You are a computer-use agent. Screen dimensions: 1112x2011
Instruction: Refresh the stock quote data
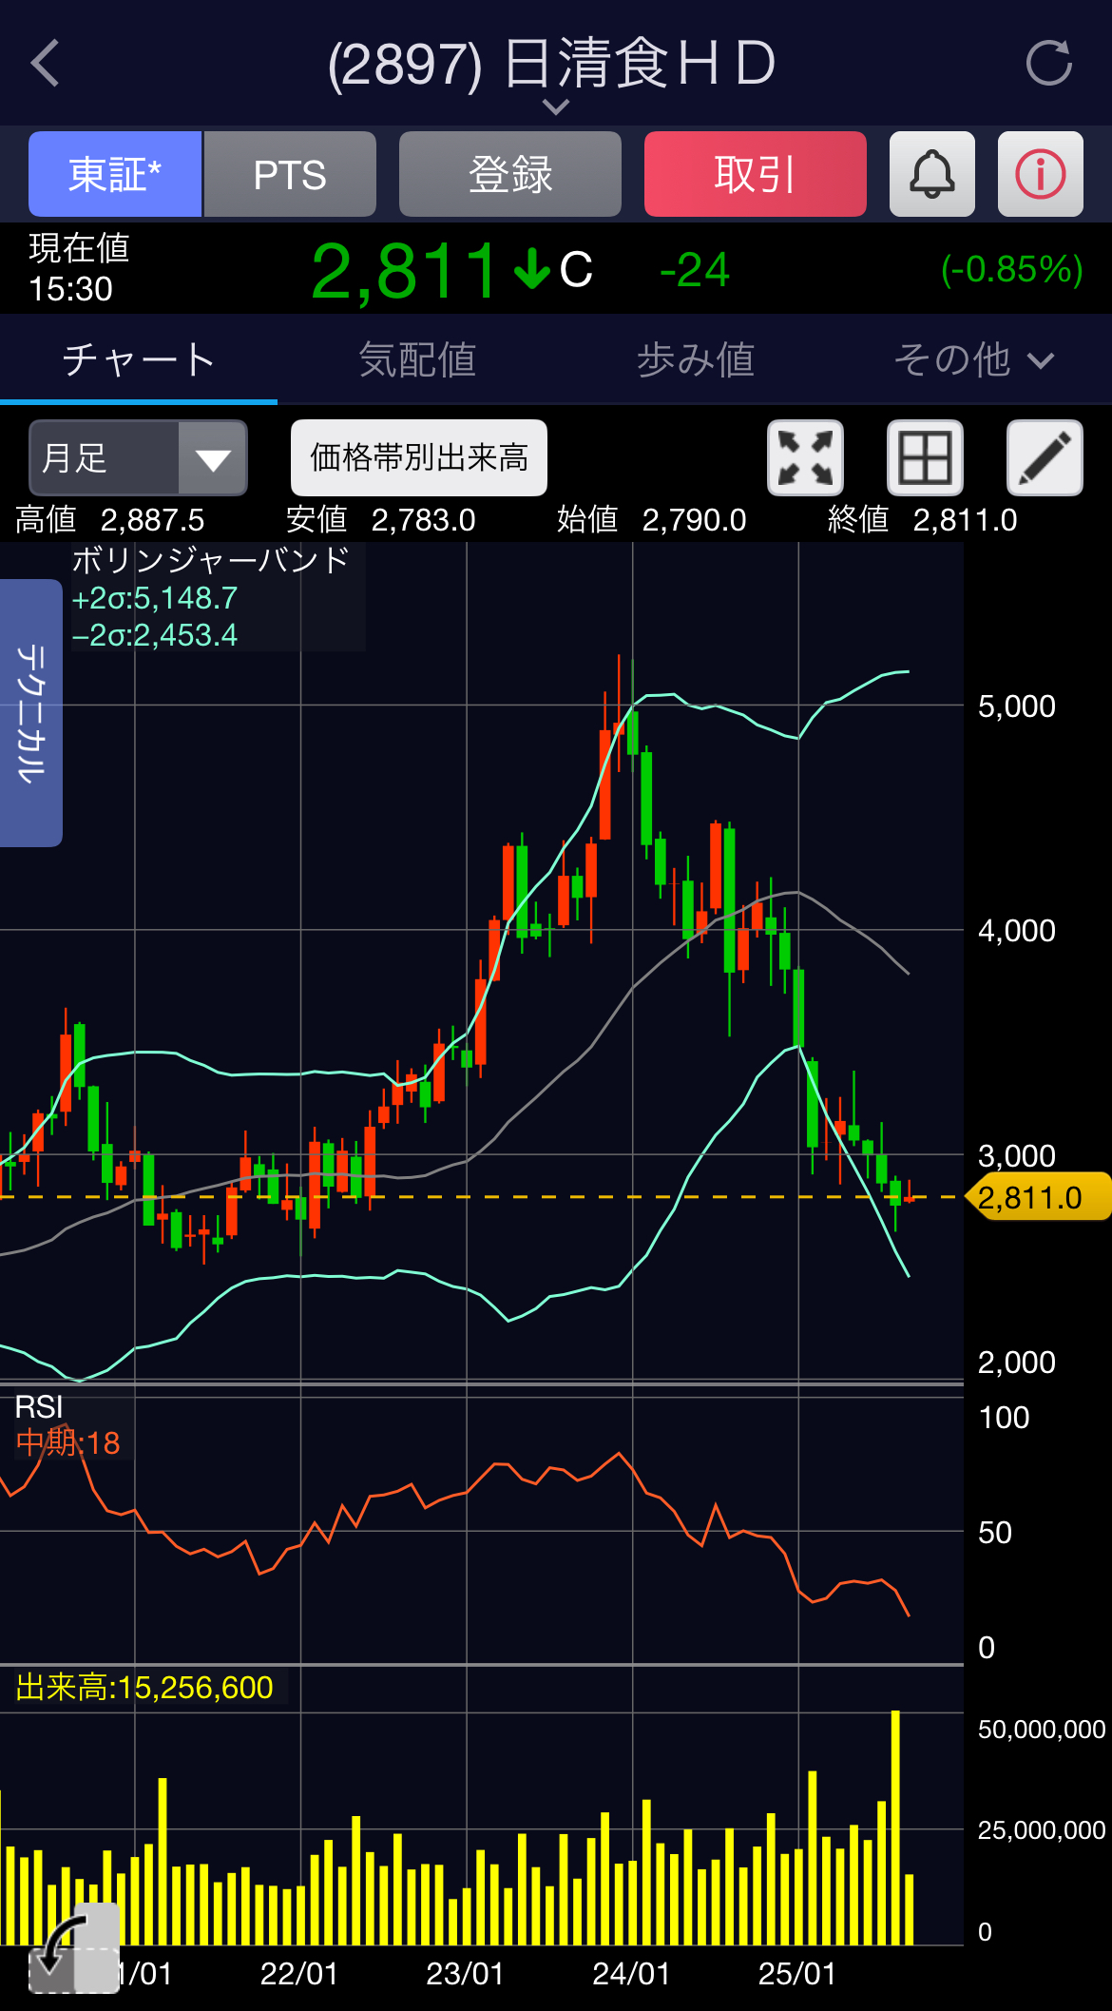[1049, 64]
